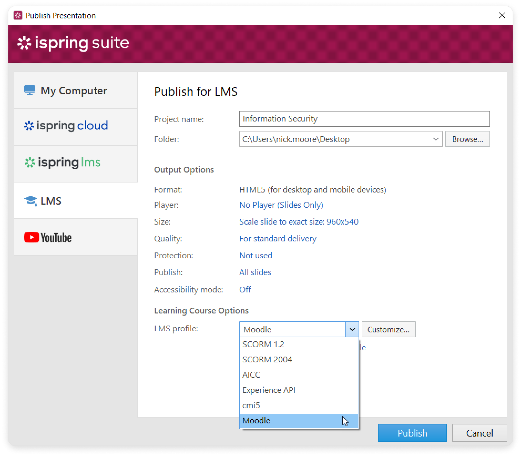Click the YouTube play logo icon
Viewport: 521px width, 456px height.
coord(32,237)
